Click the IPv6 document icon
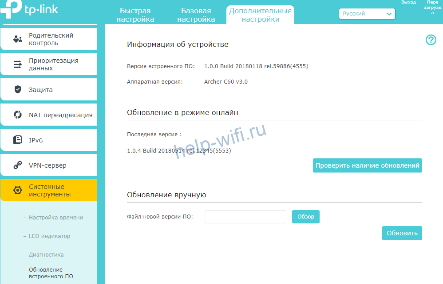Image resolution: width=443 pixels, height=284 pixels. (x=18, y=140)
